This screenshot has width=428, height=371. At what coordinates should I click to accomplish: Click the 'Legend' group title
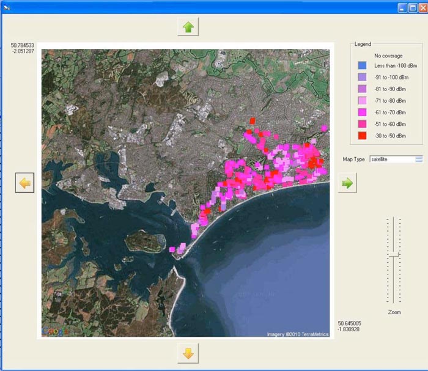coord(363,44)
